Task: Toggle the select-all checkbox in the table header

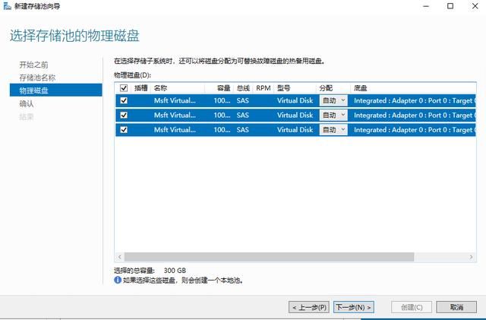Action: point(124,88)
